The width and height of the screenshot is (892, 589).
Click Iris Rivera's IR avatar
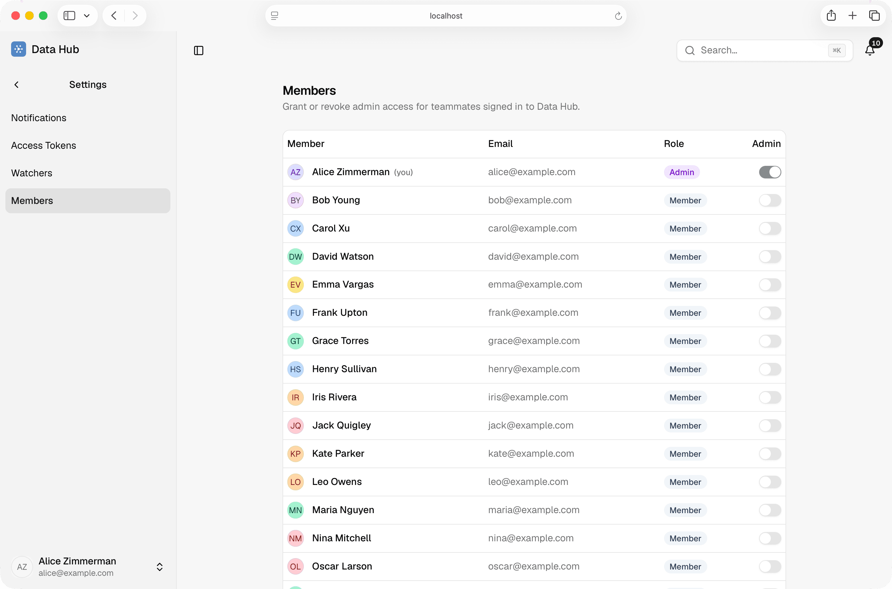[295, 397]
